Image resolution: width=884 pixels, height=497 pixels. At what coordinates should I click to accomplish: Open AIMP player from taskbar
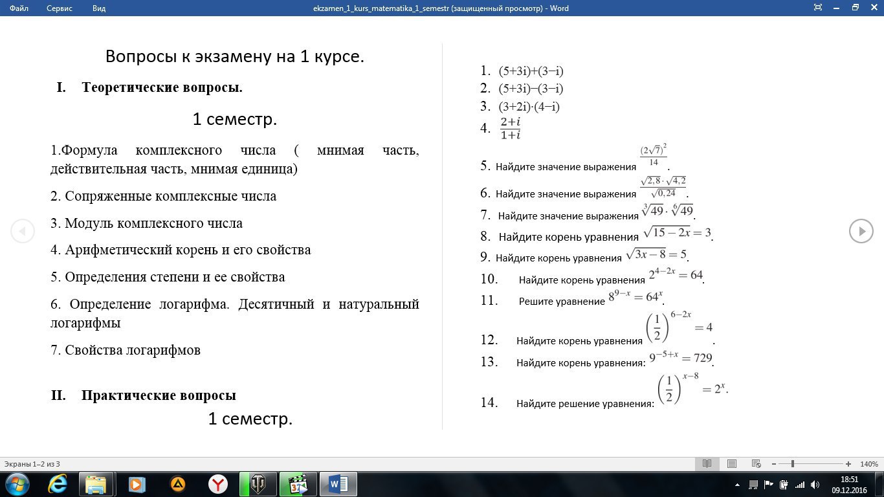[x=177, y=484]
